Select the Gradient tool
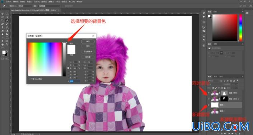The height and width of the screenshot is (135, 253). pyautogui.click(x=7, y=31)
